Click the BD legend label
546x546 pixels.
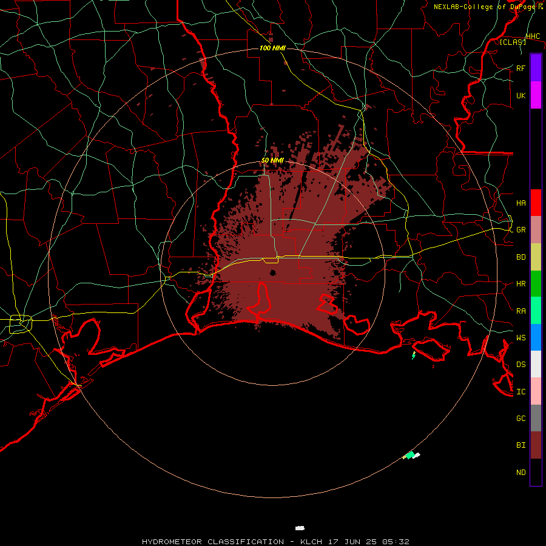click(521, 257)
